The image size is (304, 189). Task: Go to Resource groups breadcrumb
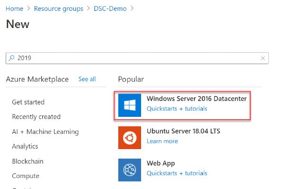tap(58, 9)
